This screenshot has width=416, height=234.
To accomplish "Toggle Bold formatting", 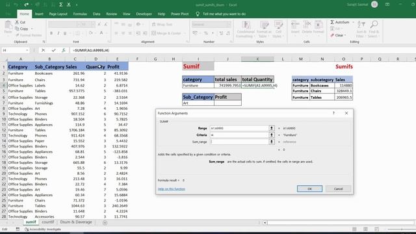I will [x=51, y=33].
